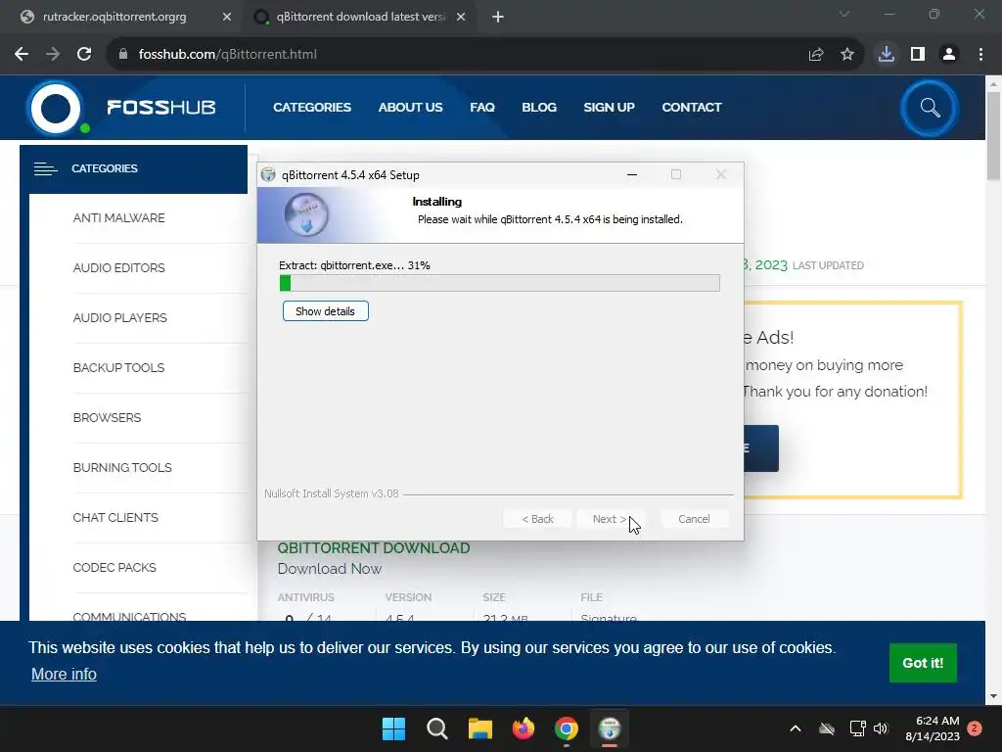Switch to Chrome on the taskbar
Screen dimensions: 1002x752
(567, 728)
